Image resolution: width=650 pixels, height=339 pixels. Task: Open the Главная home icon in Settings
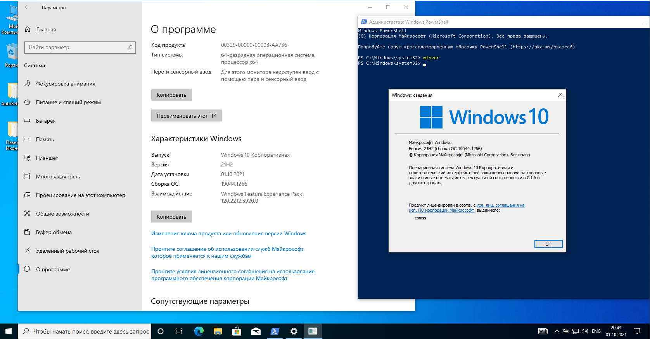point(28,29)
